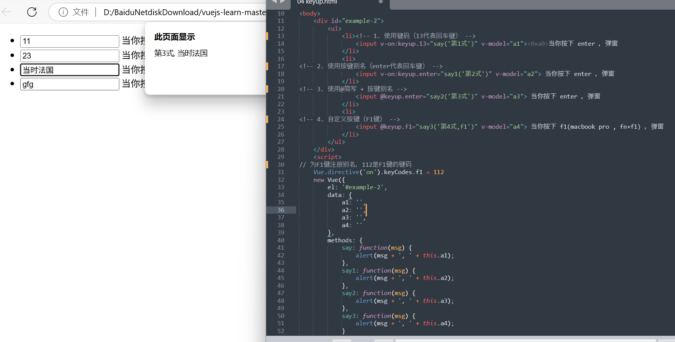Click line number 52 in the gutter

coord(281,331)
